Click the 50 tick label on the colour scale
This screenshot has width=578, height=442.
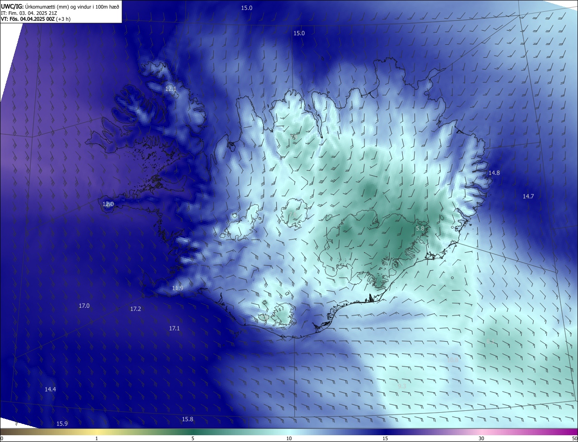pyautogui.click(x=574, y=439)
